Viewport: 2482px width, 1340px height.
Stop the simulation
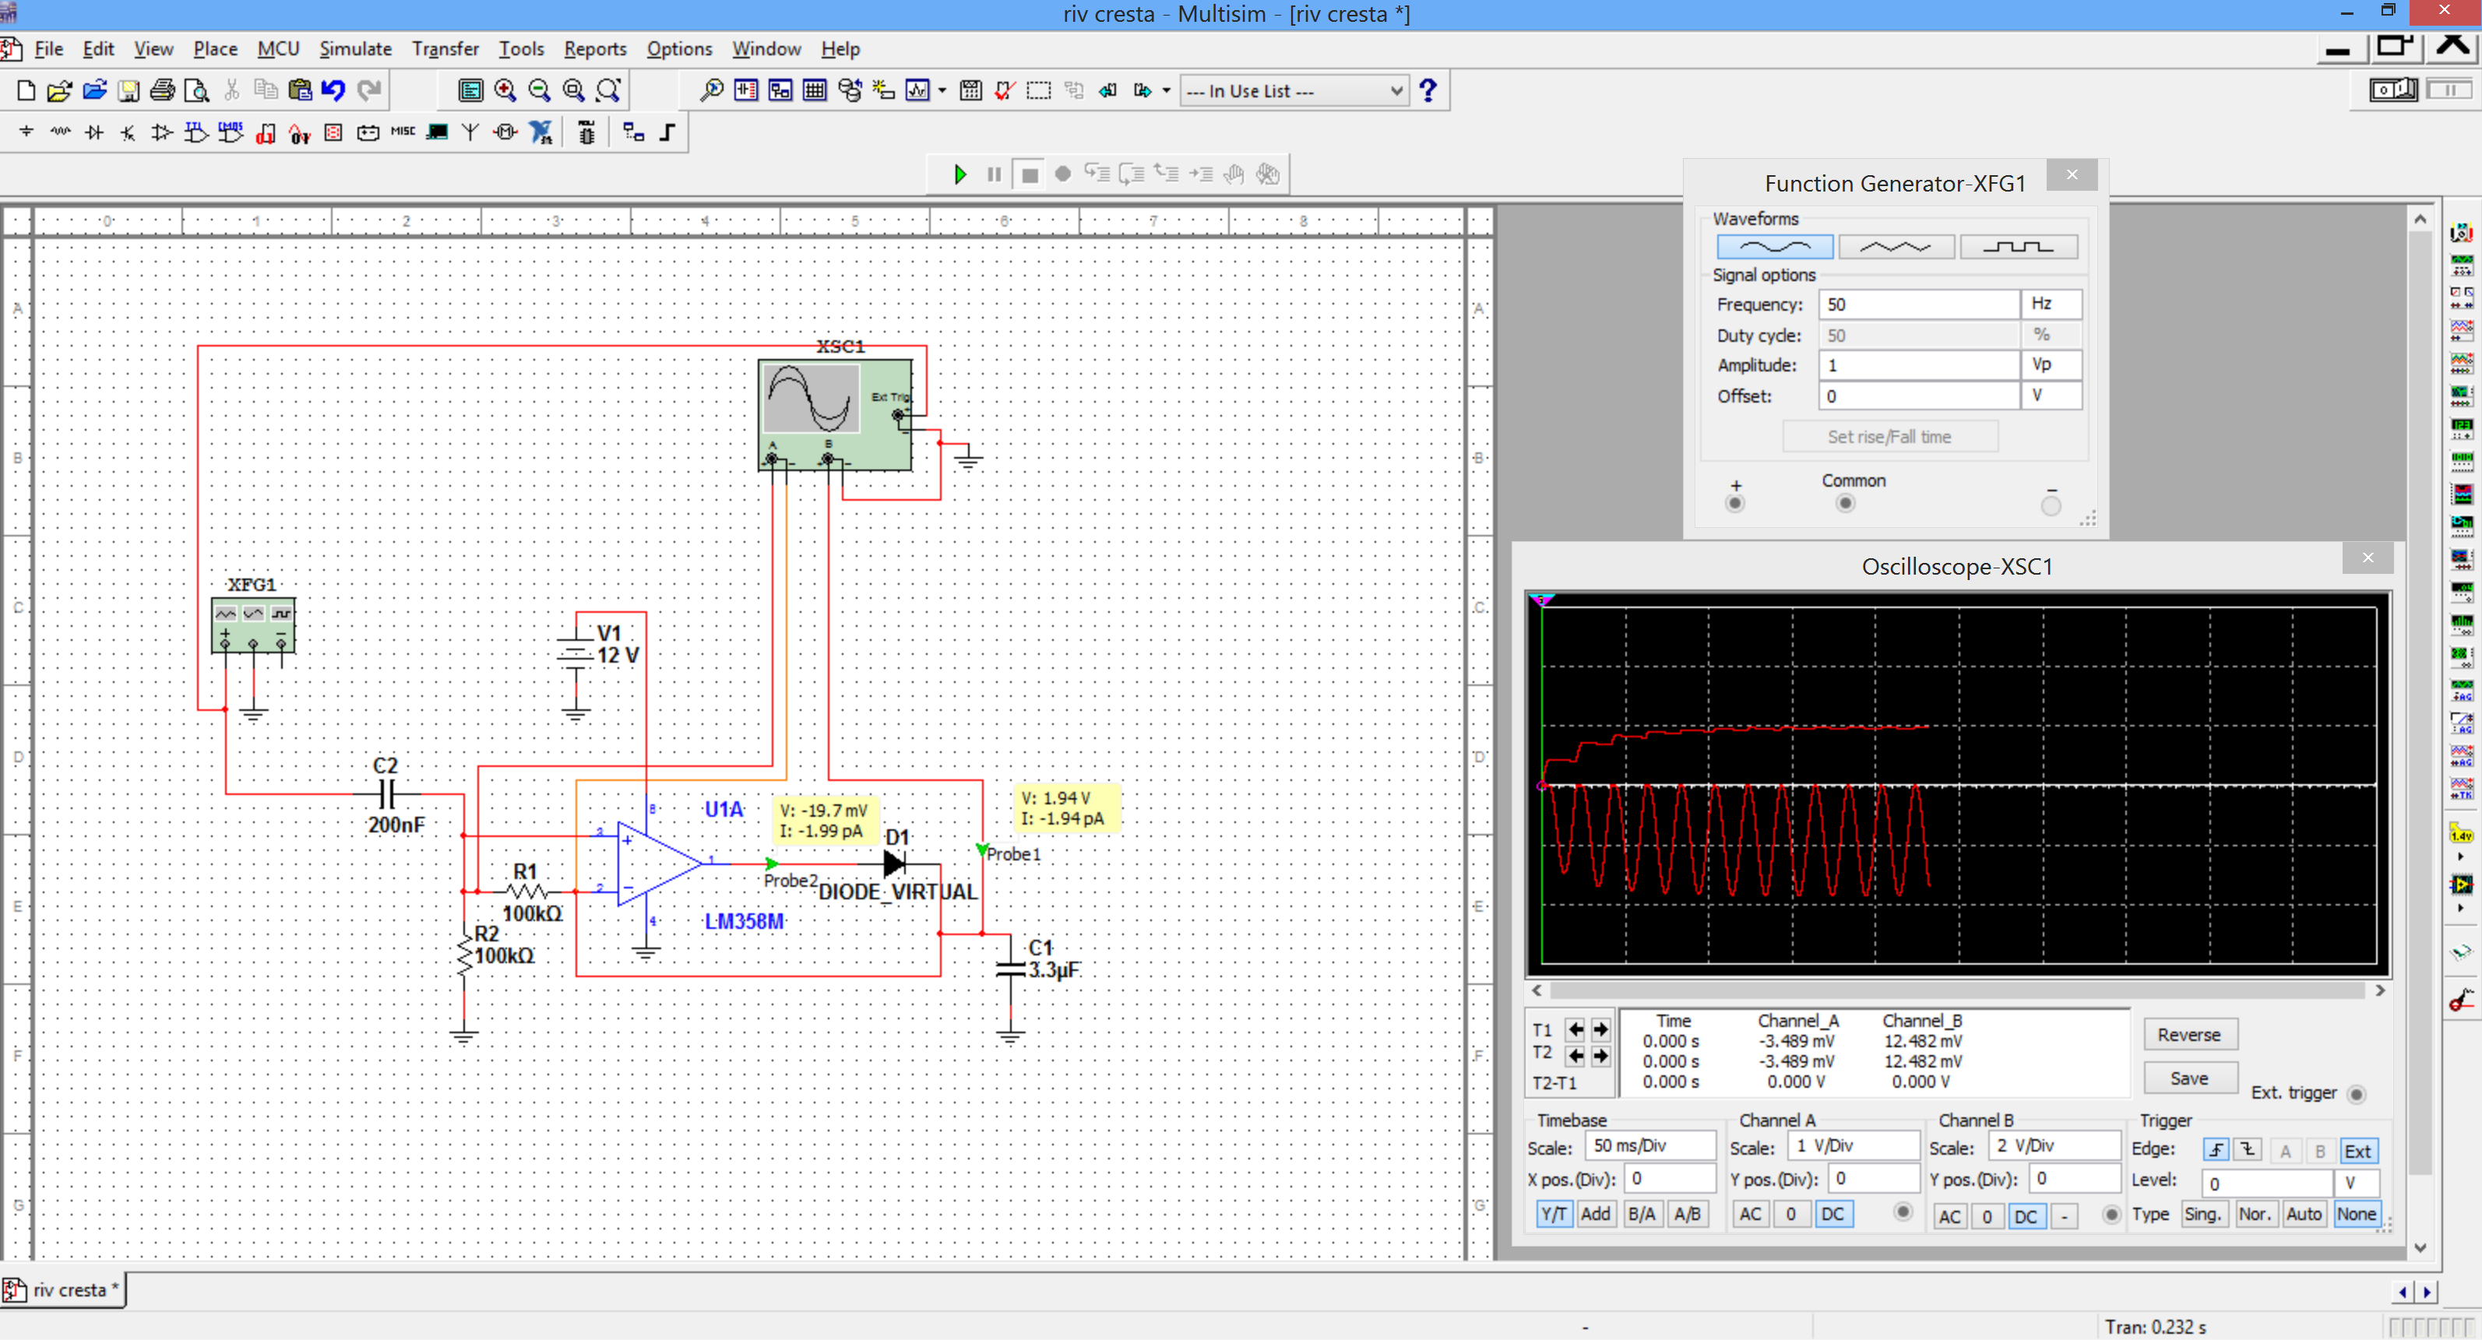1029,175
